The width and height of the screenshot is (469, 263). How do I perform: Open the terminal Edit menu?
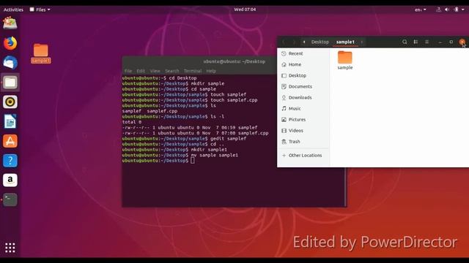[x=141, y=71]
